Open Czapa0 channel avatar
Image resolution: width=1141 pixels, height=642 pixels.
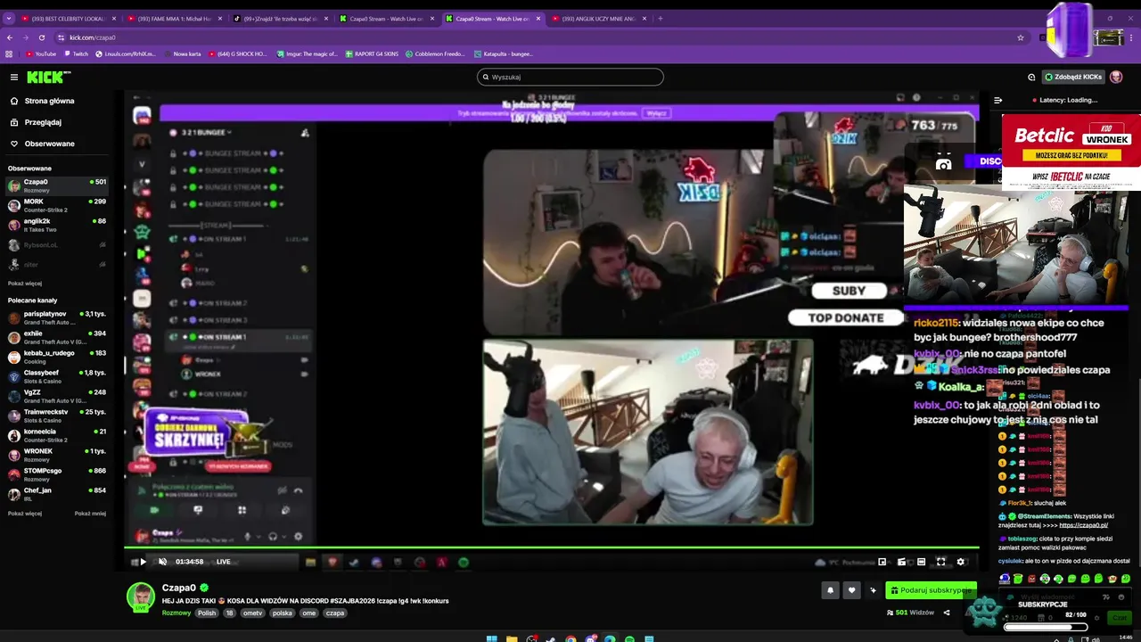coord(141,596)
